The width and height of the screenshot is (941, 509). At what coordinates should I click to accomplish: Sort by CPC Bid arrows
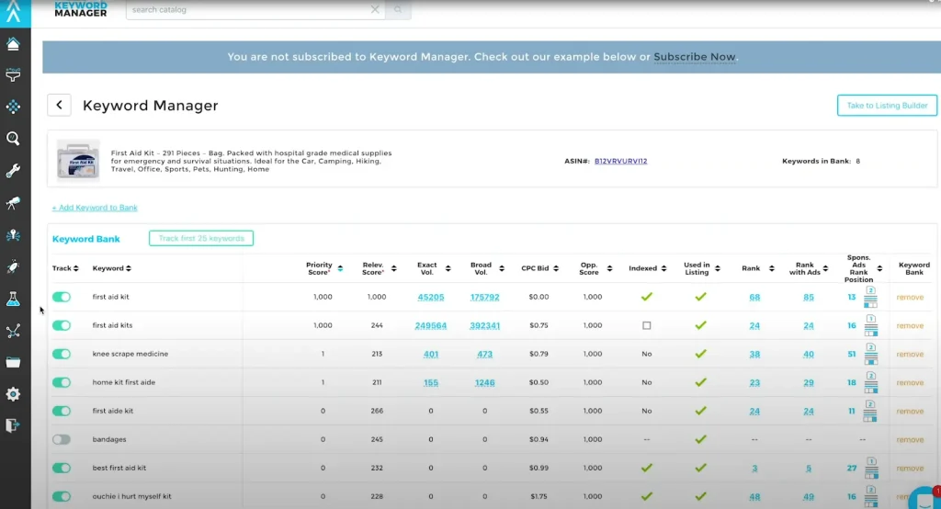pos(556,268)
